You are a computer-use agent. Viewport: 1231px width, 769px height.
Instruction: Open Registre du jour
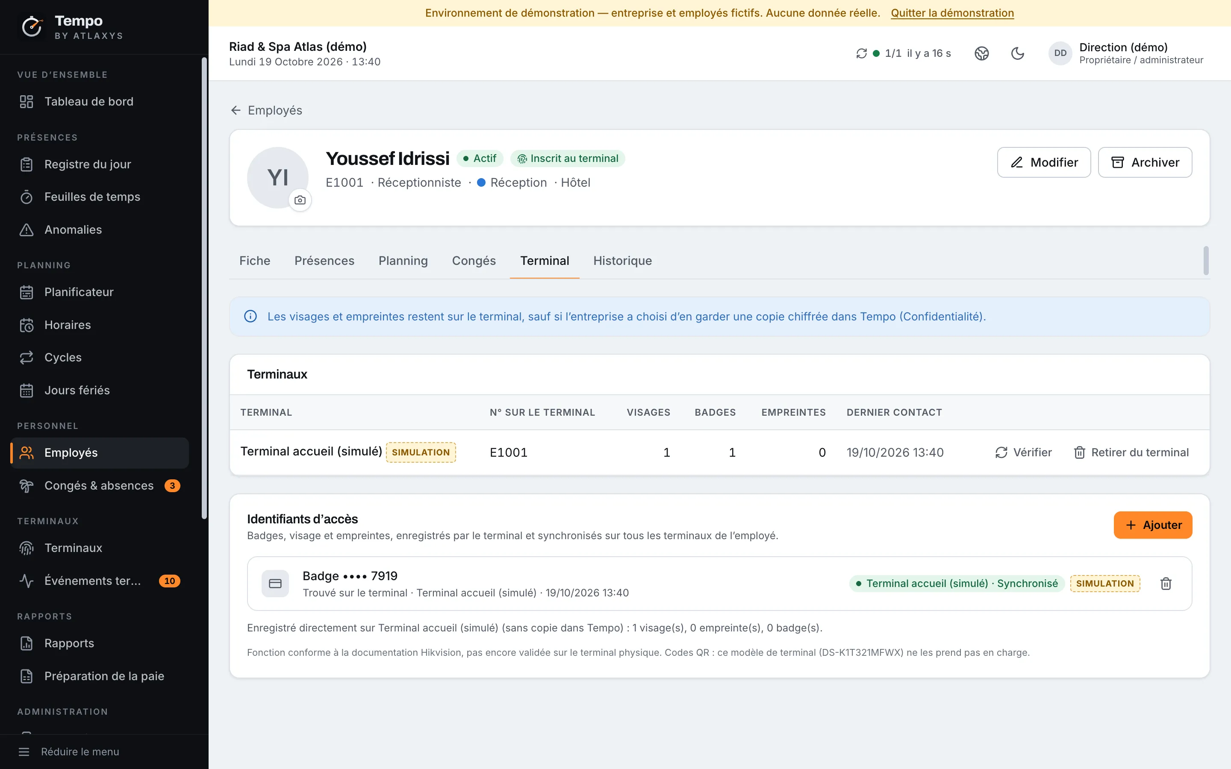click(x=99, y=164)
